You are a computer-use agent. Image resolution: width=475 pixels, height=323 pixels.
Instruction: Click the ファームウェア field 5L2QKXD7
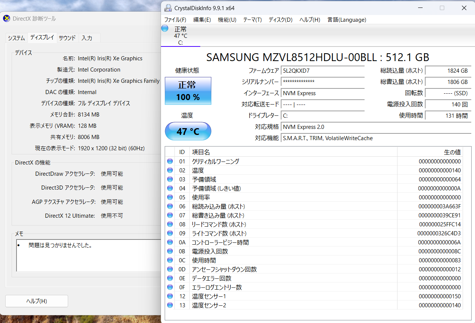323,70
